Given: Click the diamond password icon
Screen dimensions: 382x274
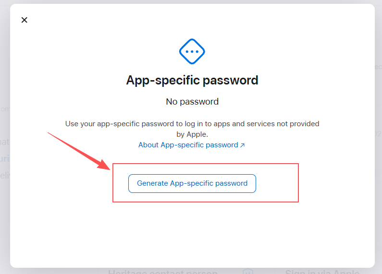Looking at the screenshot, I should pyautogui.click(x=192, y=51).
